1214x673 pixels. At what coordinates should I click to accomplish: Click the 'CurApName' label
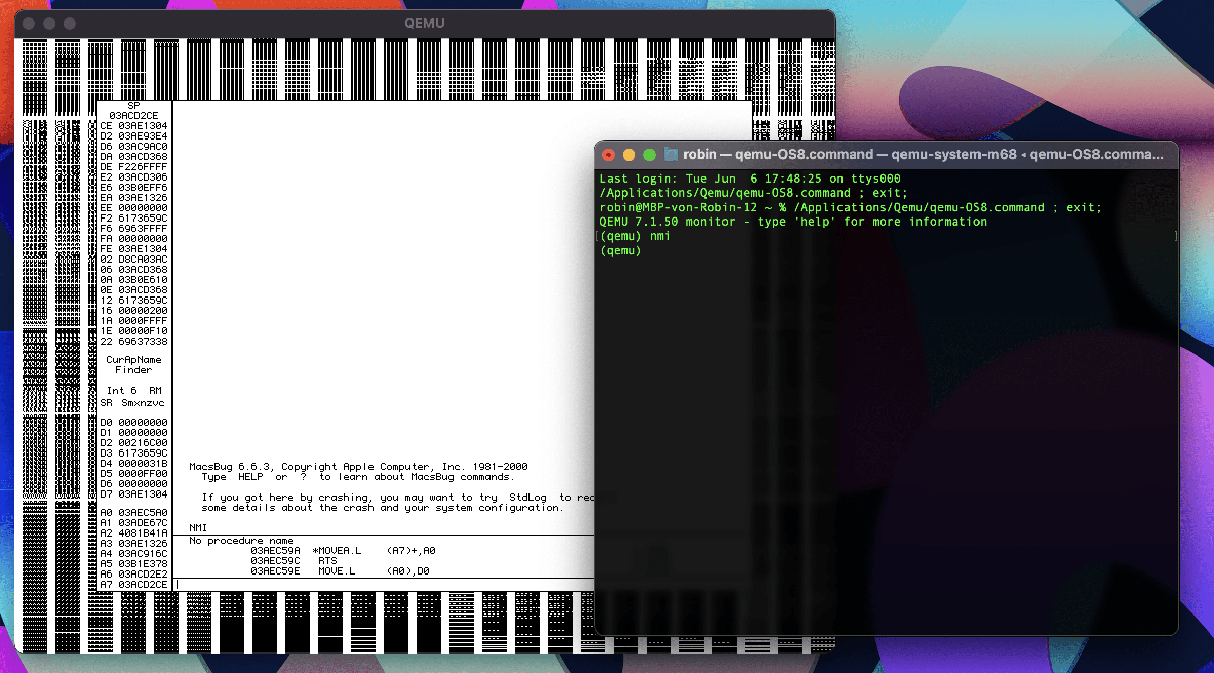[x=133, y=360]
